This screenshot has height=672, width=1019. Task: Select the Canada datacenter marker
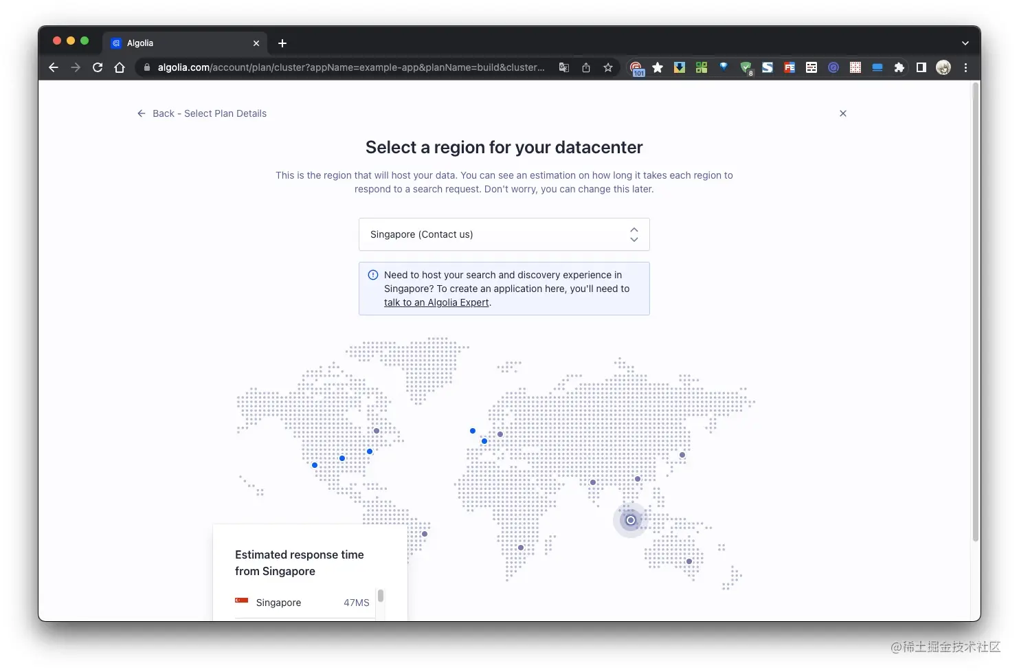[x=377, y=431]
